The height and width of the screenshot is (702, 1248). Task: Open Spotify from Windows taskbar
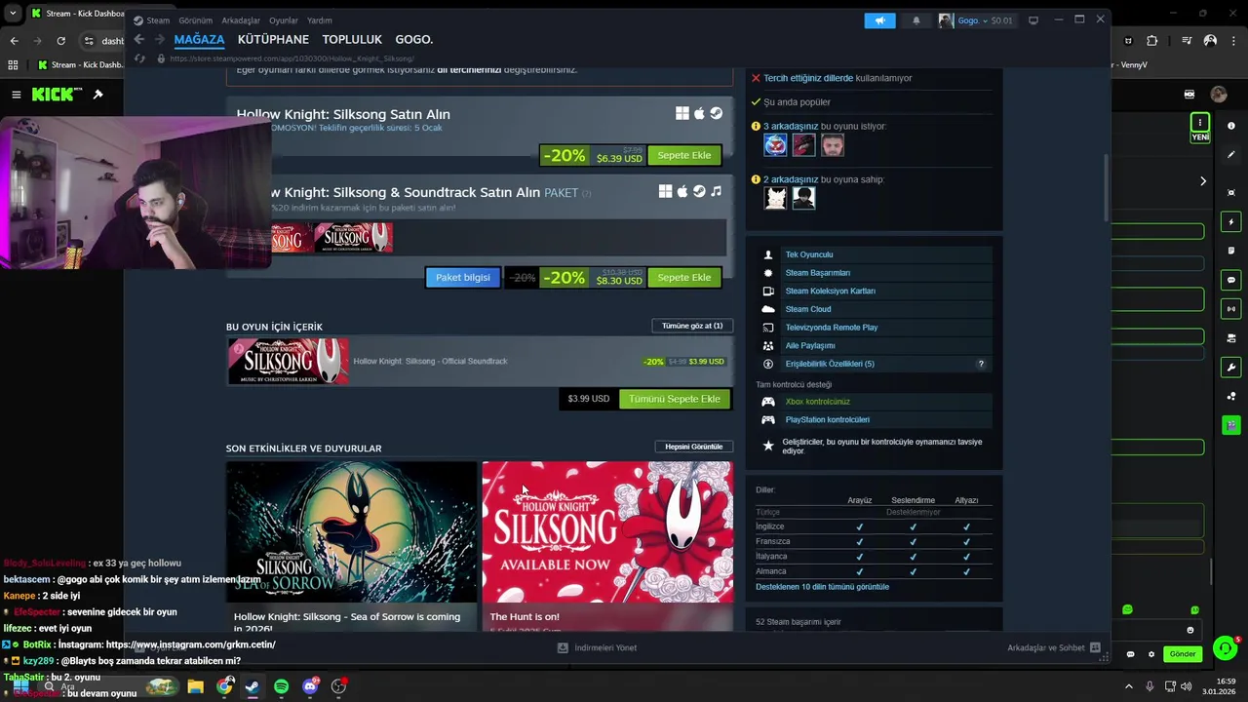(x=281, y=686)
